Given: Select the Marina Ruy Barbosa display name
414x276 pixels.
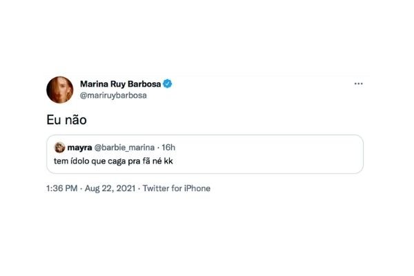Looking at the screenshot, I should pos(120,84).
